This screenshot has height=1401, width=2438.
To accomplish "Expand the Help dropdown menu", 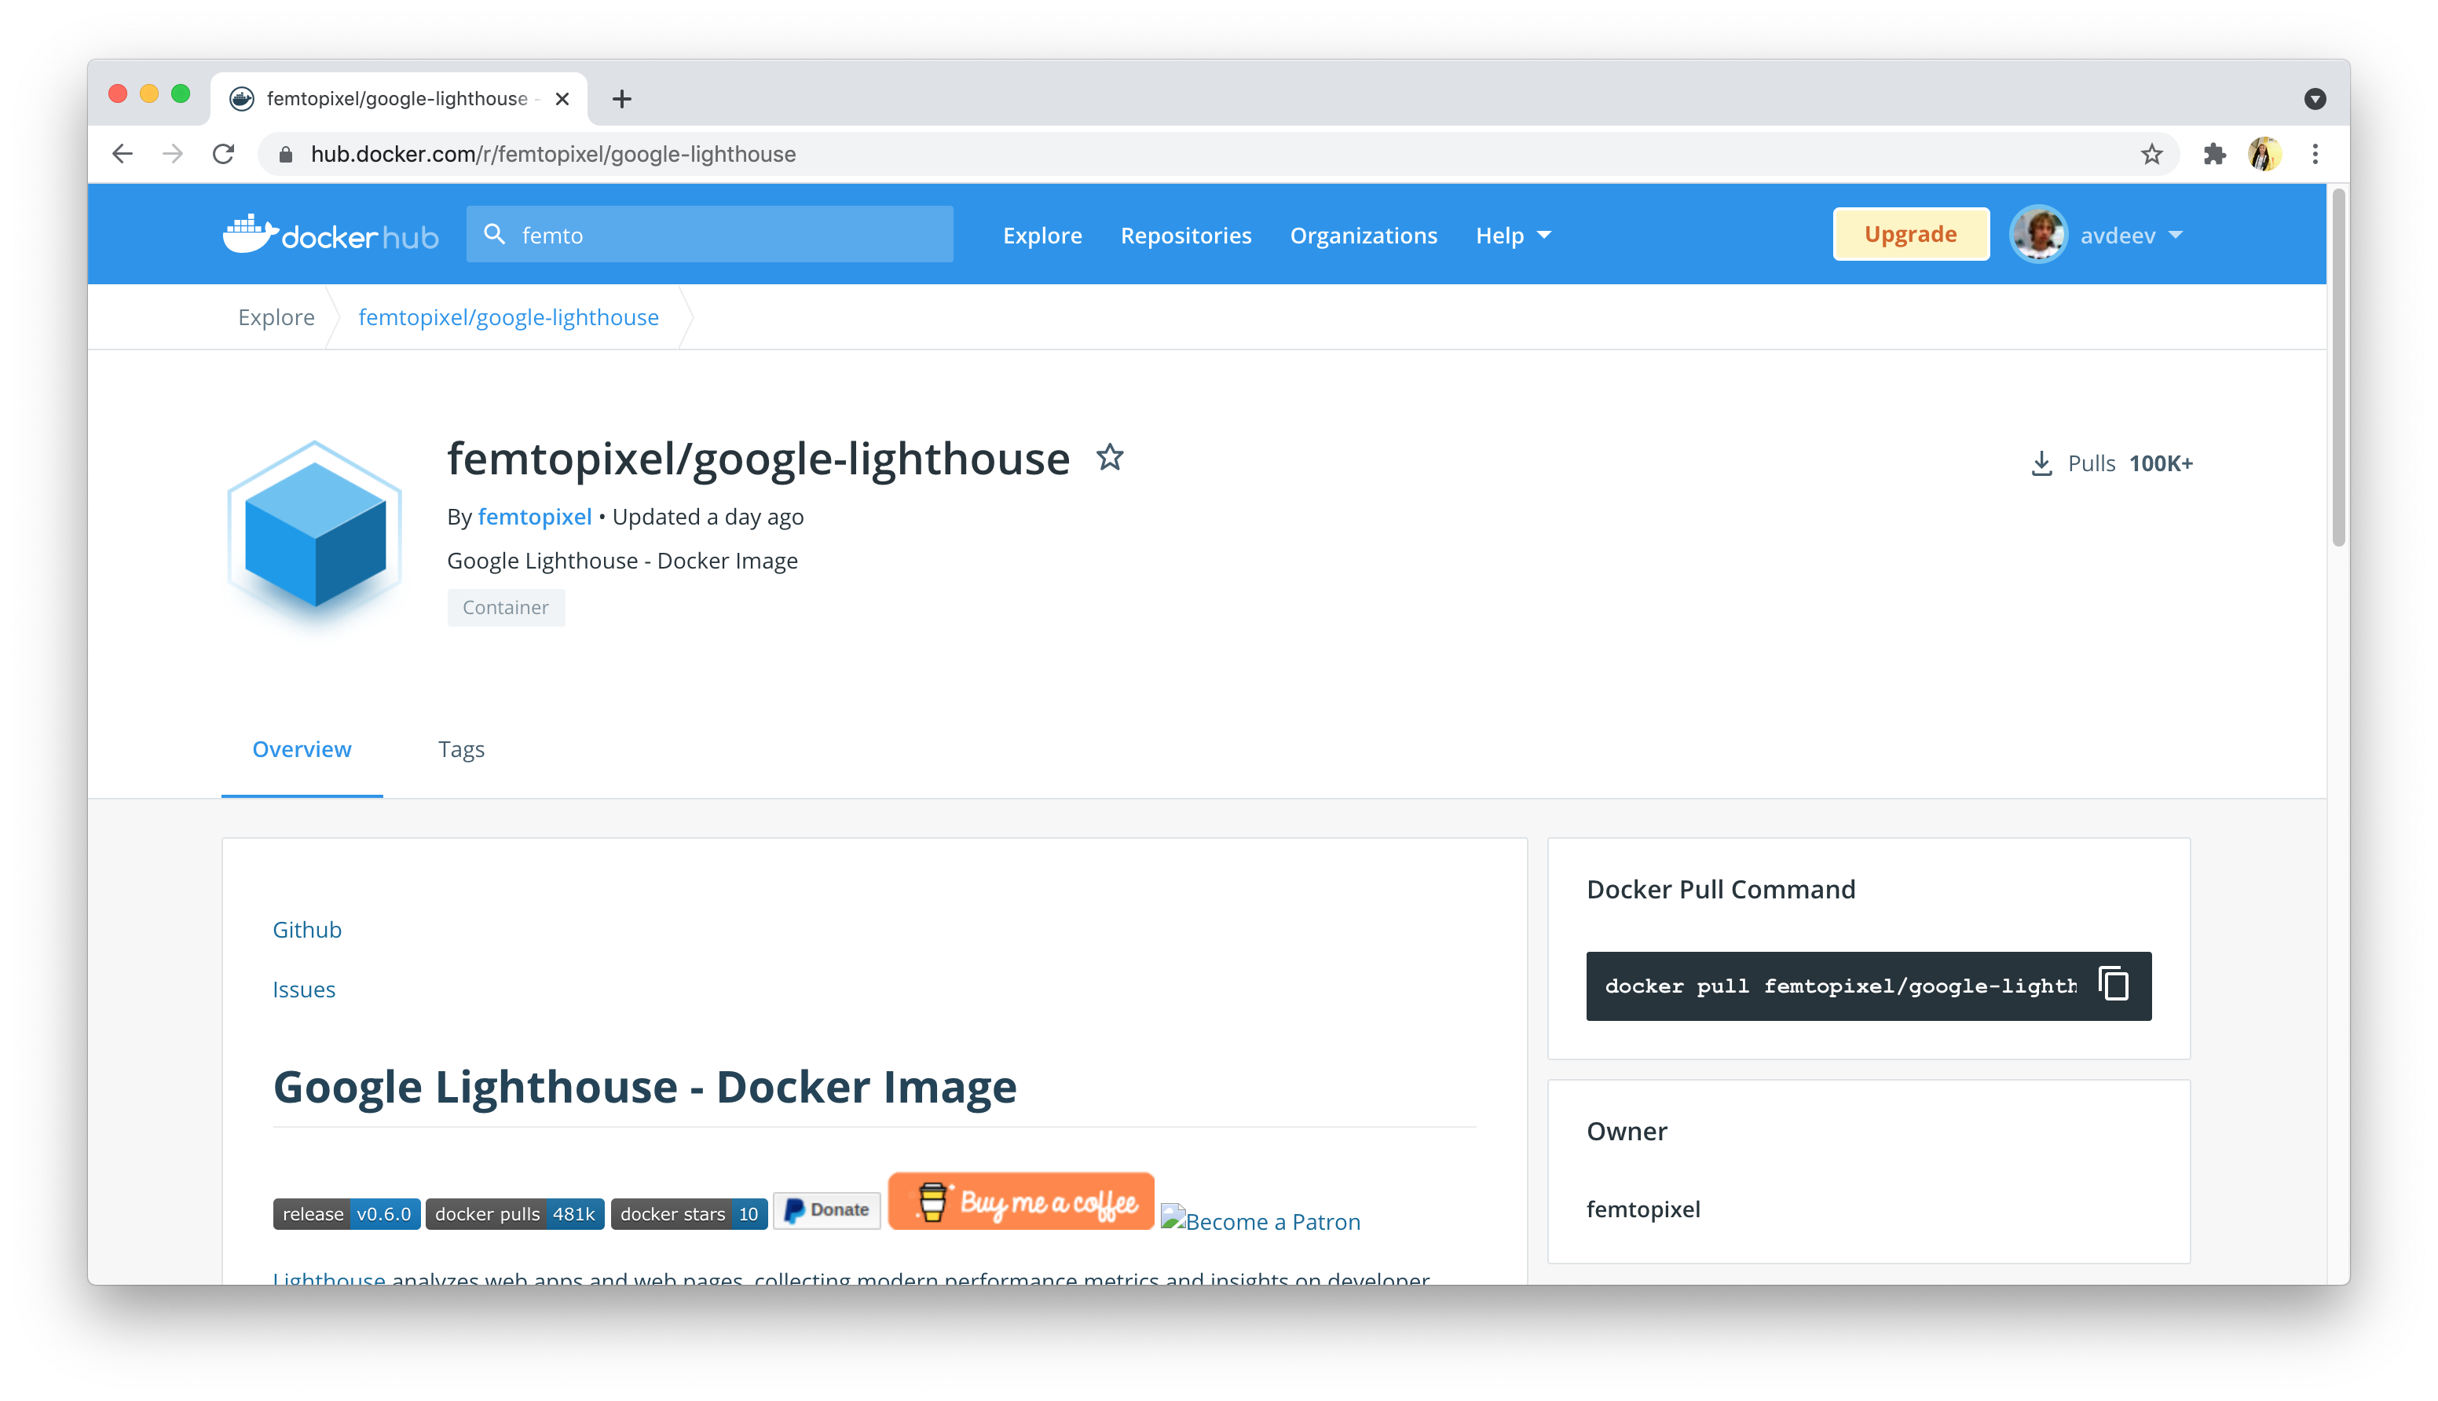I will (1513, 235).
